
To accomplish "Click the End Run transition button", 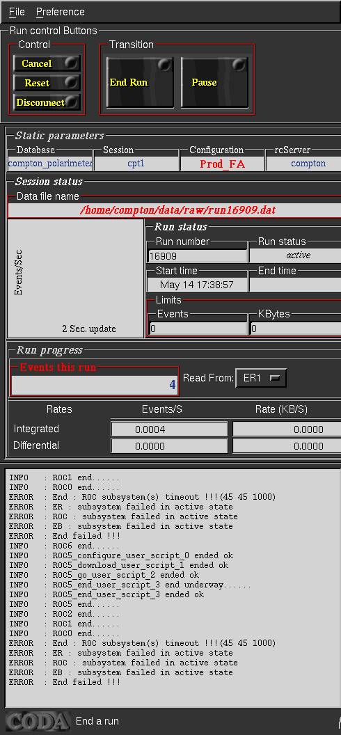I will pyautogui.click(x=140, y=83).
